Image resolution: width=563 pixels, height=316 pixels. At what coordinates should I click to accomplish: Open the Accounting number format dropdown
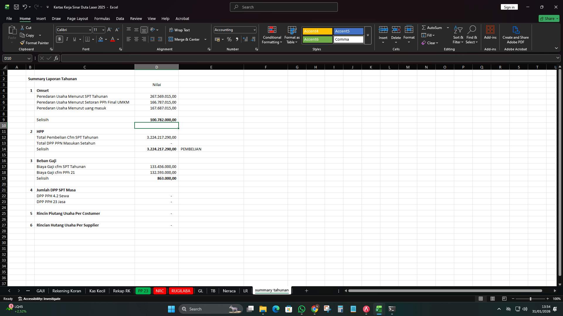click(254, 30)
